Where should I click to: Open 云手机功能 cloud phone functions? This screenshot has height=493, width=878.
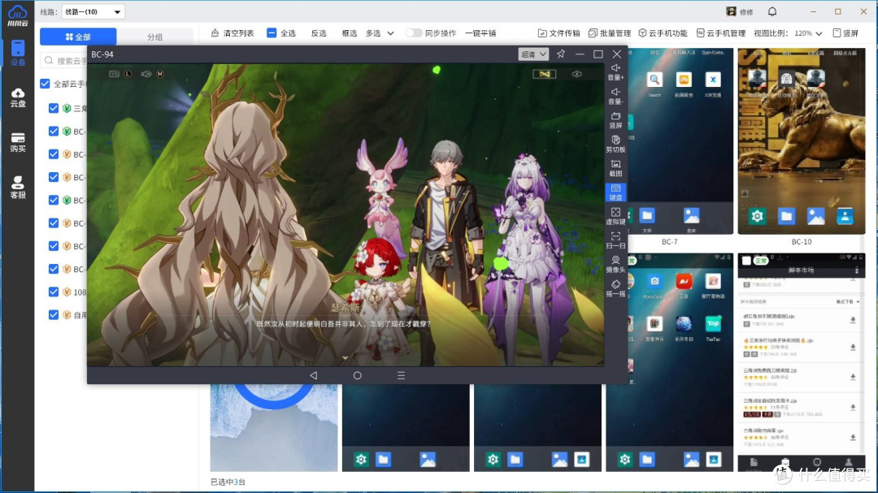click(x=663, y=33)
